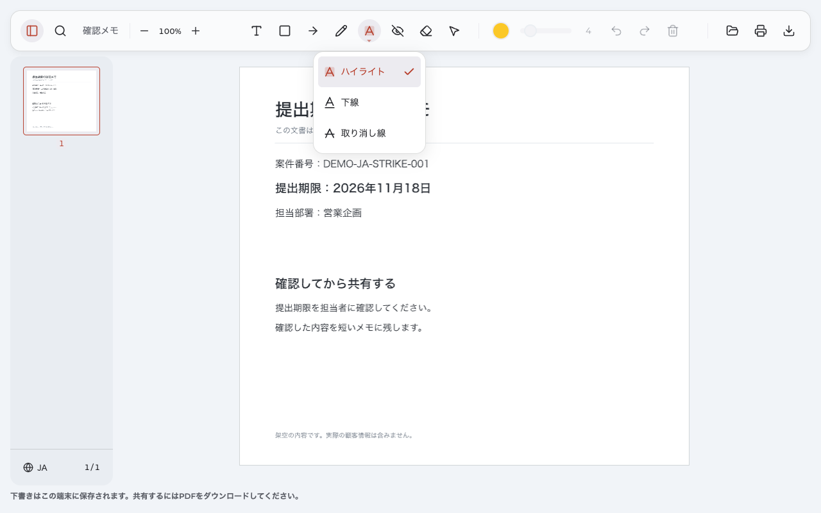Switch language with the JA button
821x513 pixels.
[x=35, y=467]
